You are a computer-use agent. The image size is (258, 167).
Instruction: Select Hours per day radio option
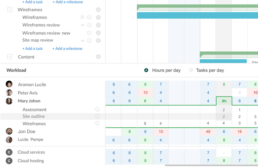click(x=146, y=70)
